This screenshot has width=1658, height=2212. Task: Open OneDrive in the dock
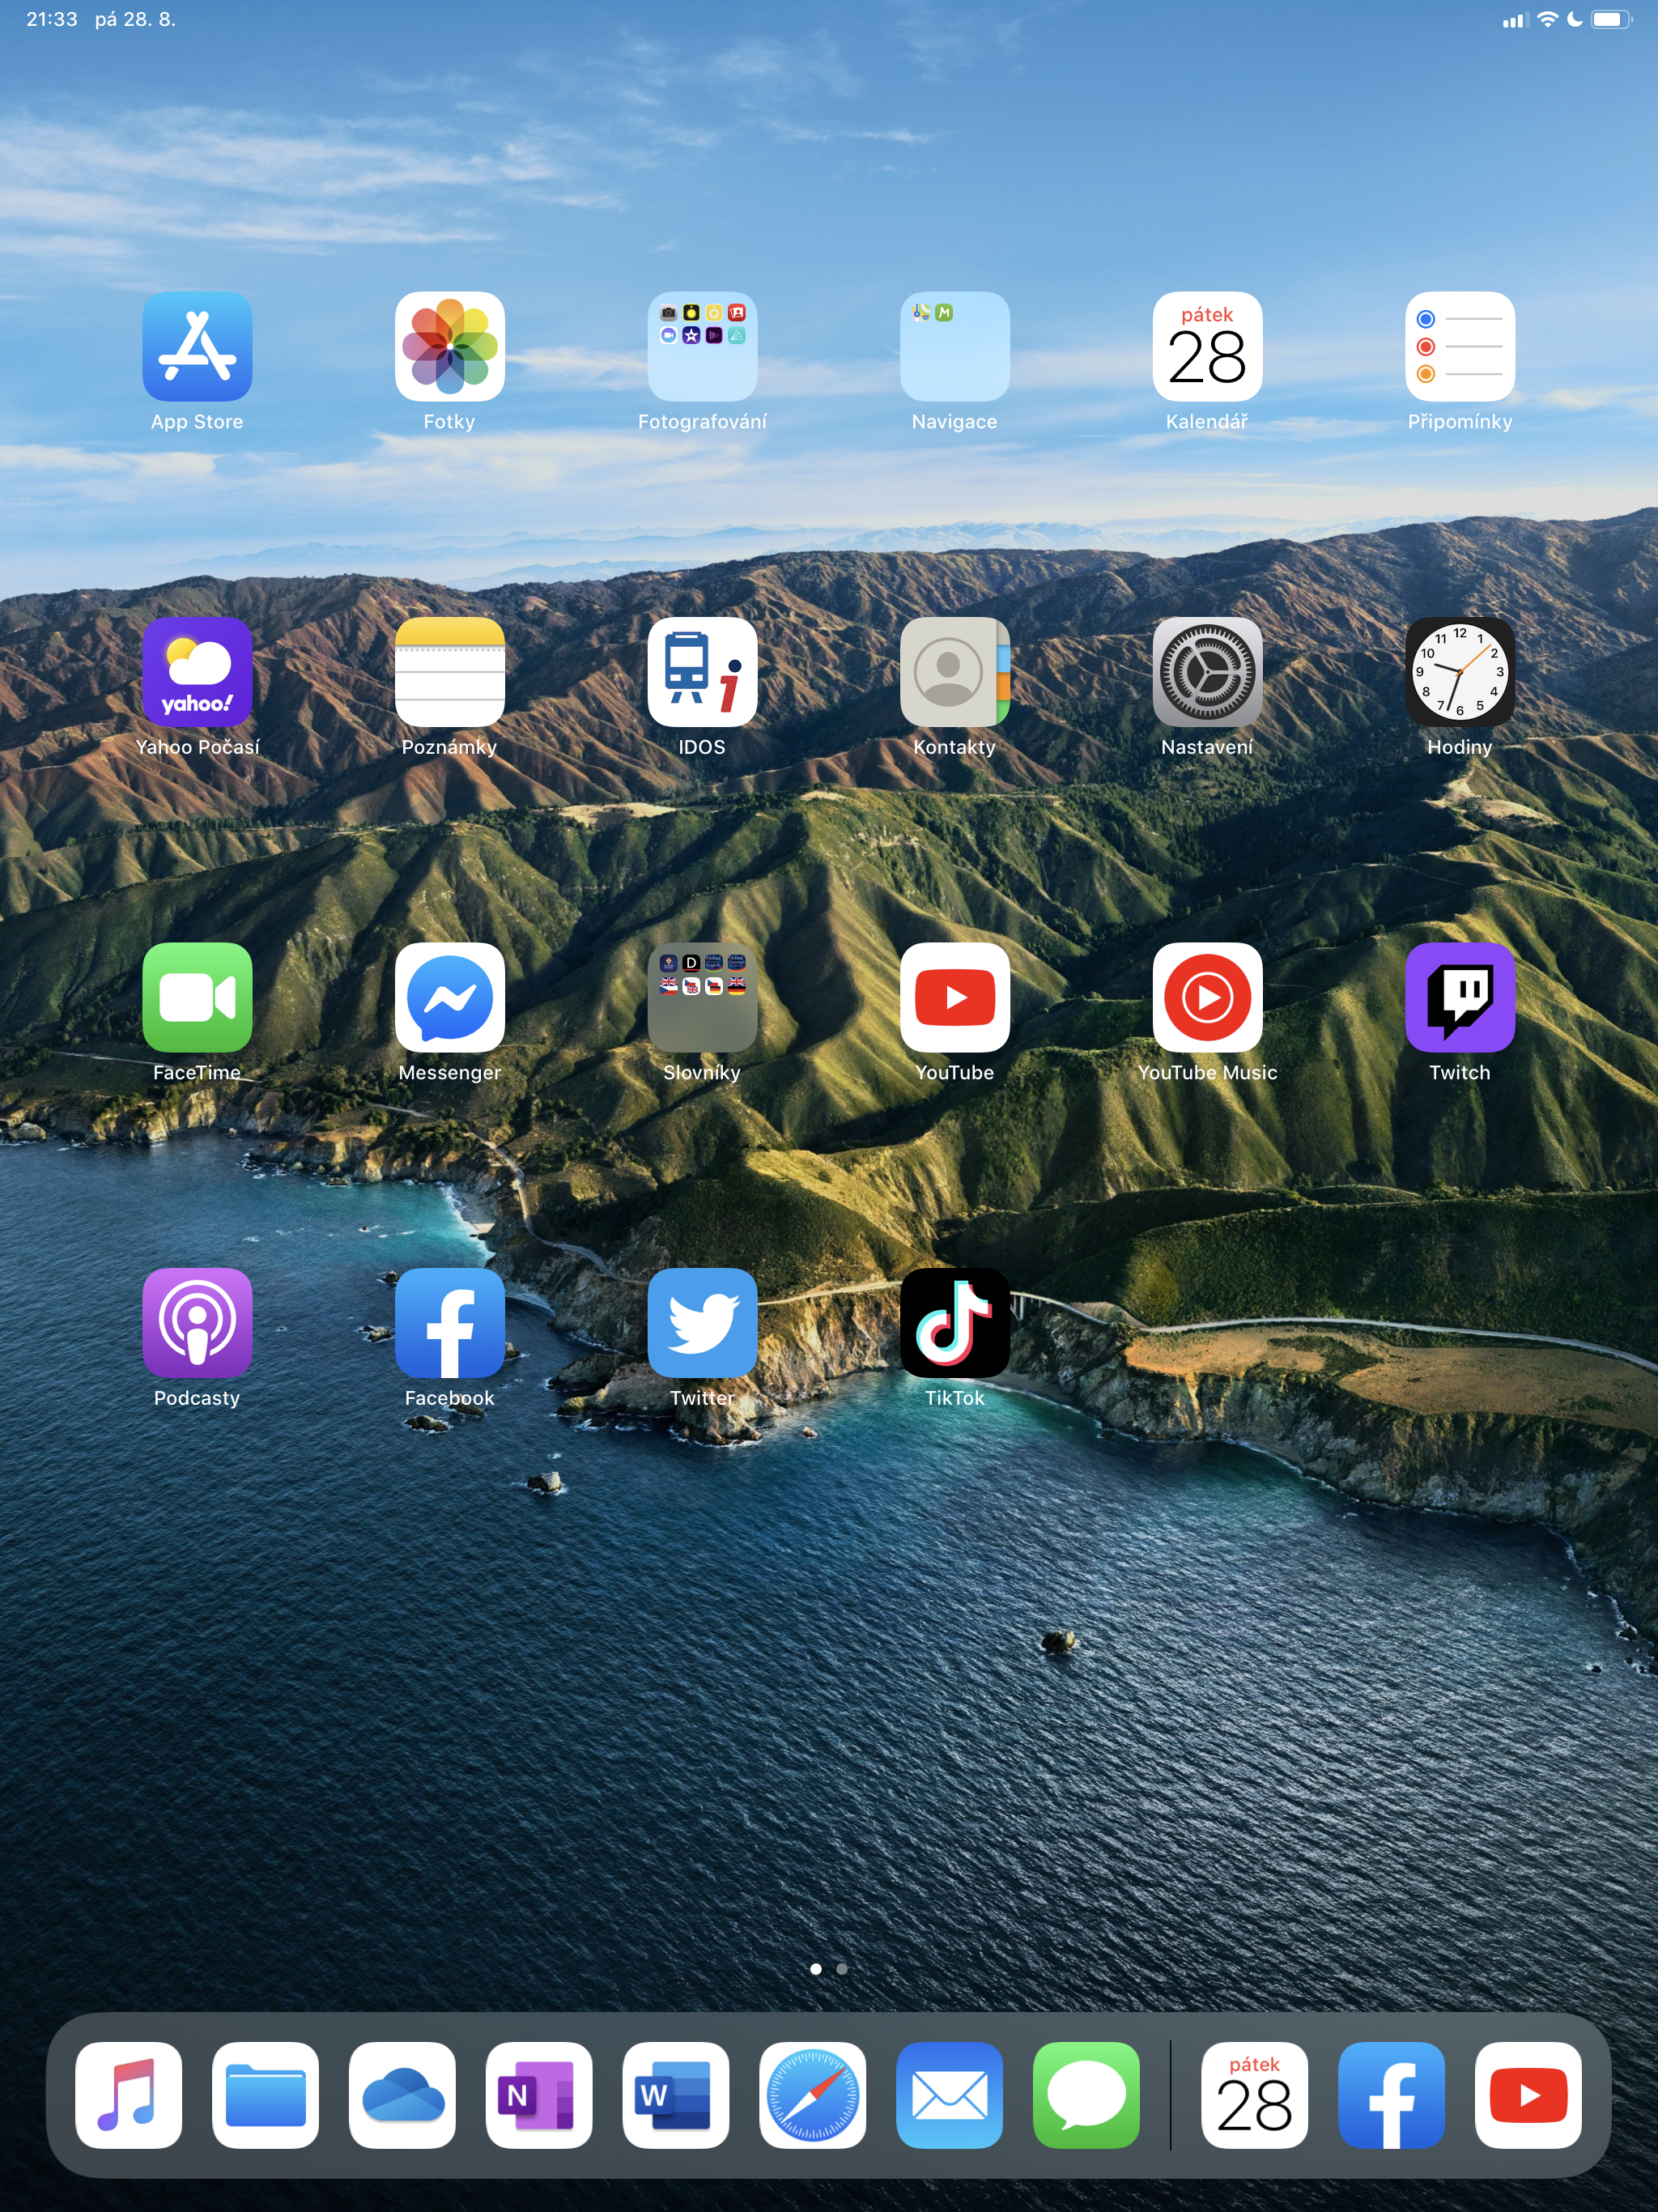click(x=402, y=2095)
